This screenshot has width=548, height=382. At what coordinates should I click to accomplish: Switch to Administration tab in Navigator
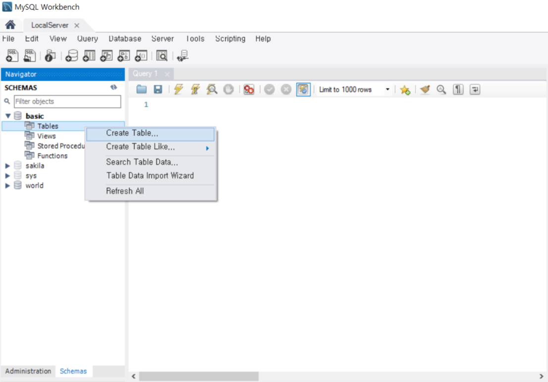click(x=28, y=371)
